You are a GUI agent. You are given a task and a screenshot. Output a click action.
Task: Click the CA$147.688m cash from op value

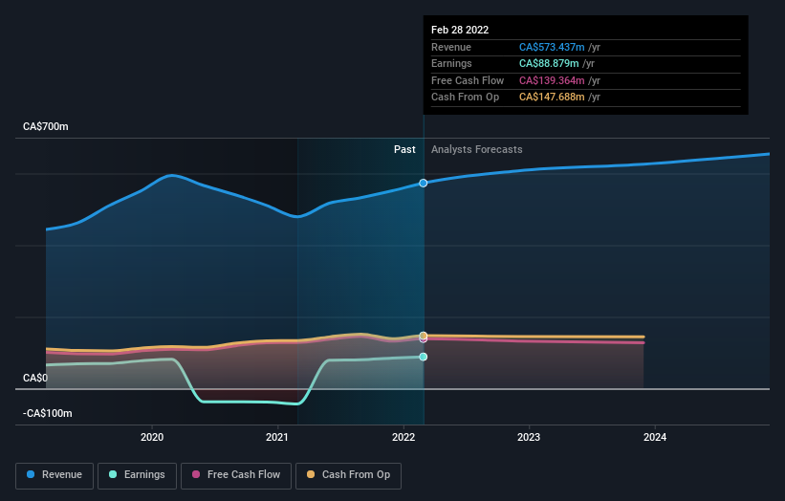tap(552, 98)
